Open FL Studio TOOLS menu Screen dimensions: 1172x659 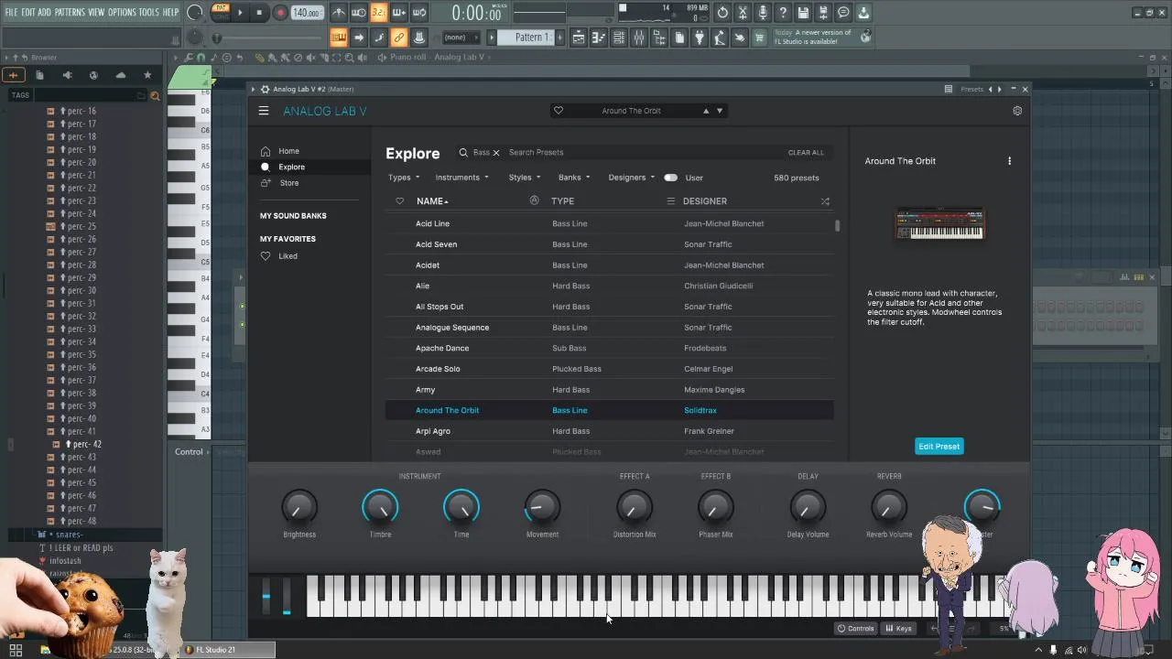[x=148, y=12]
